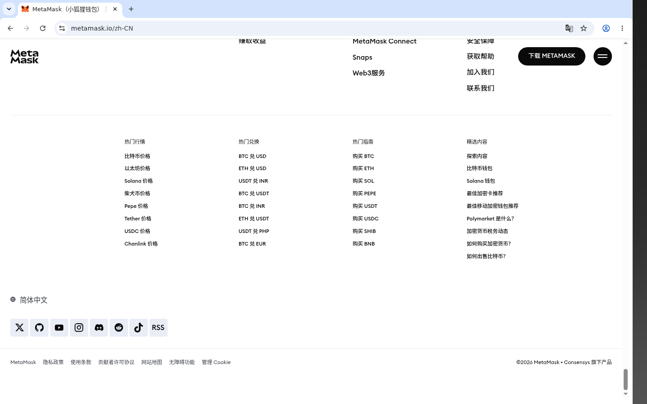This screenshot has width=647, height=404.
Task: Open the 网站地图 footer link
Action: (x=152, y=362)
